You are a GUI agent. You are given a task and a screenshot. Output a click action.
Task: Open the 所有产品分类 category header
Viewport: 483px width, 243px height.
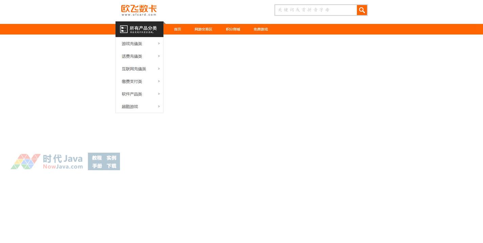click(x=143, y=28)
